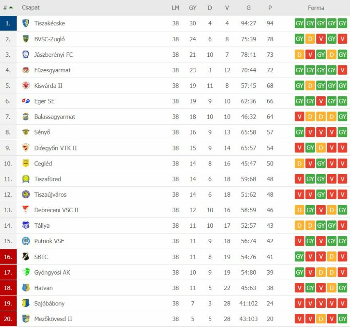Sort standings by the P points column
The width and height of the screenshot is (350, 327).
pos(270,8)
